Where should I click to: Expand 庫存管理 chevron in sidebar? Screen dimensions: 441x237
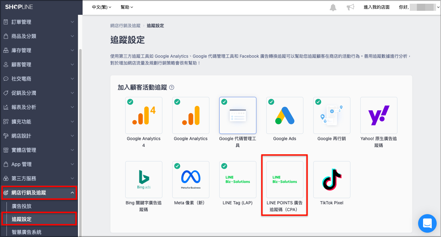tap(72, 50)
